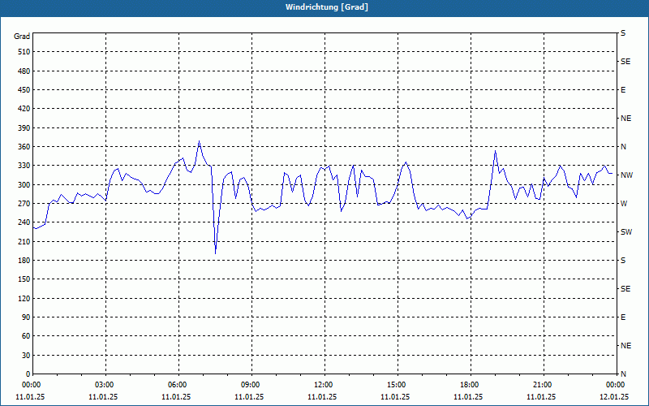Click the N compass label beside the 0 baseline
Screen dimensions: 649x406
[x=623, y=374]
